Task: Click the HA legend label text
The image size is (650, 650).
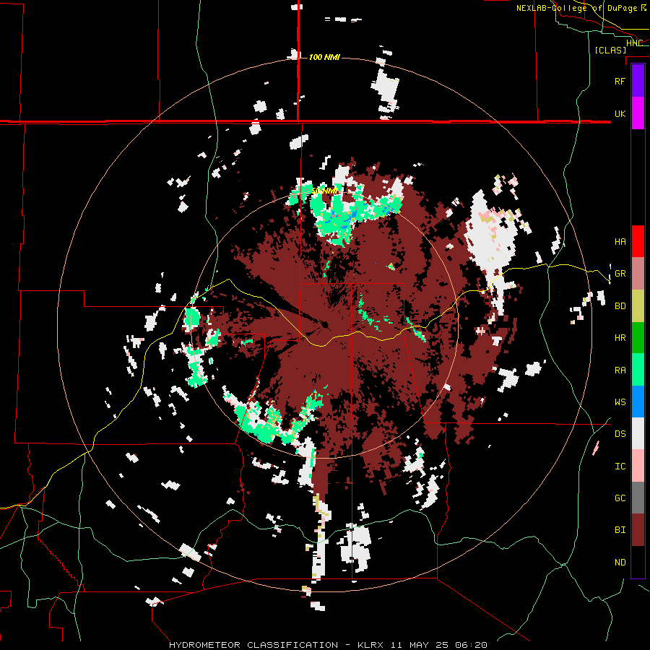Action: (x=620, y=242)
